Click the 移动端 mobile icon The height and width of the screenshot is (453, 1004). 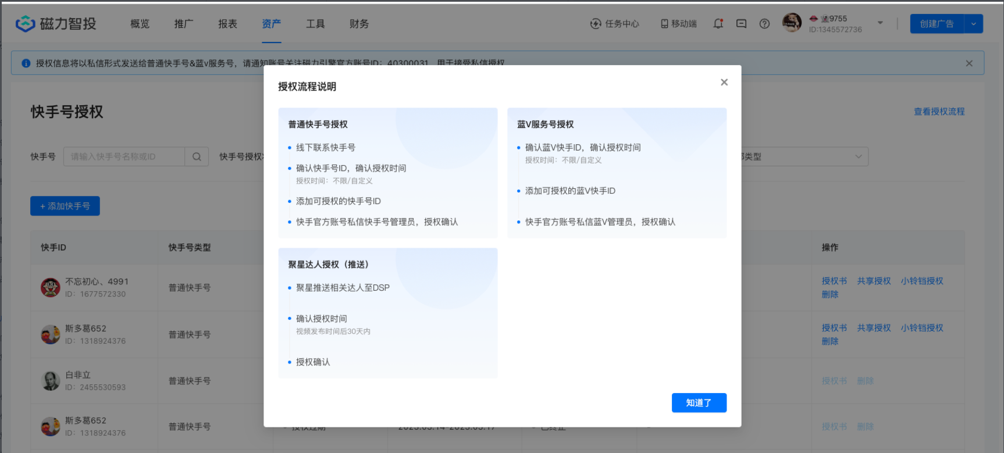point(664,24)
